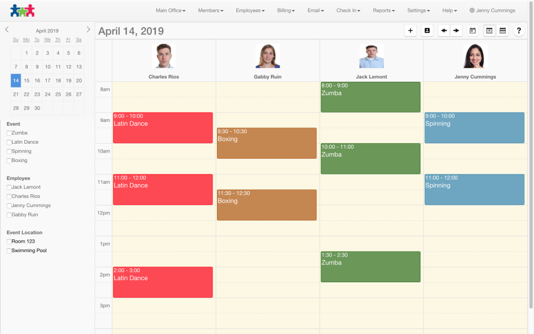Image resolution: width=534 pixels, height=334 pixels.
Task: Open the Main Office menu
Action: point(170,10)
